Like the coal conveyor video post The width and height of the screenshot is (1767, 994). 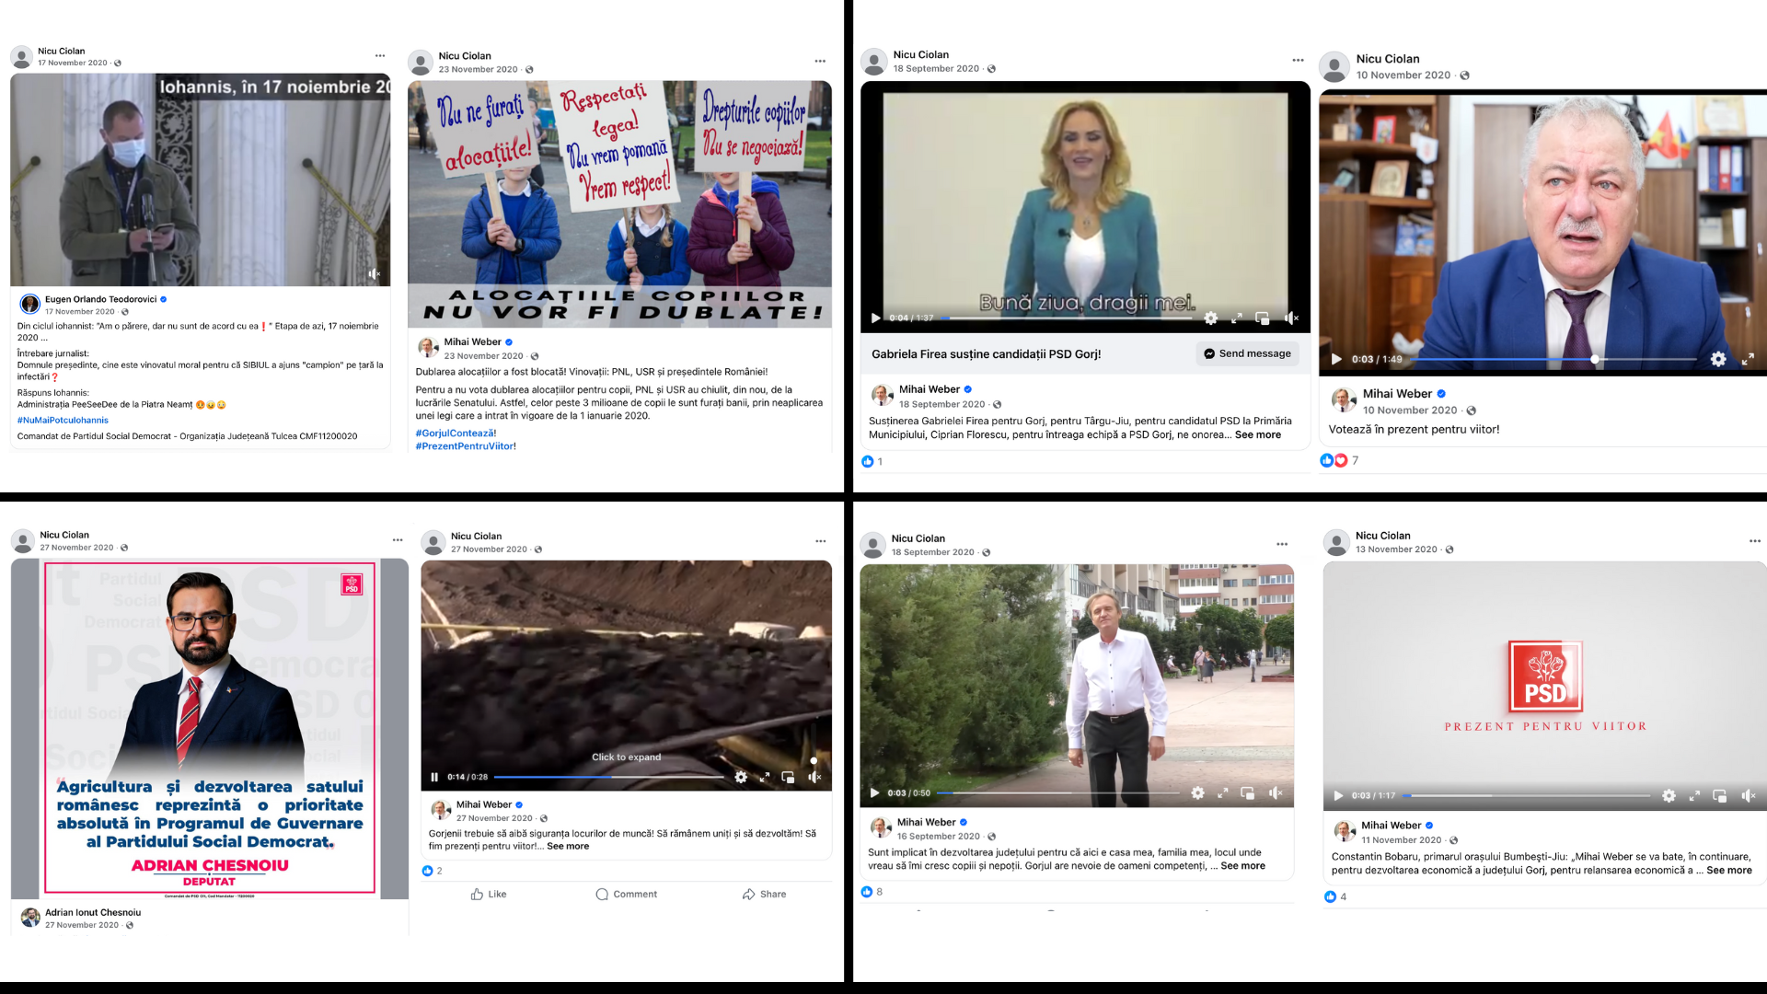click(489, 894)
